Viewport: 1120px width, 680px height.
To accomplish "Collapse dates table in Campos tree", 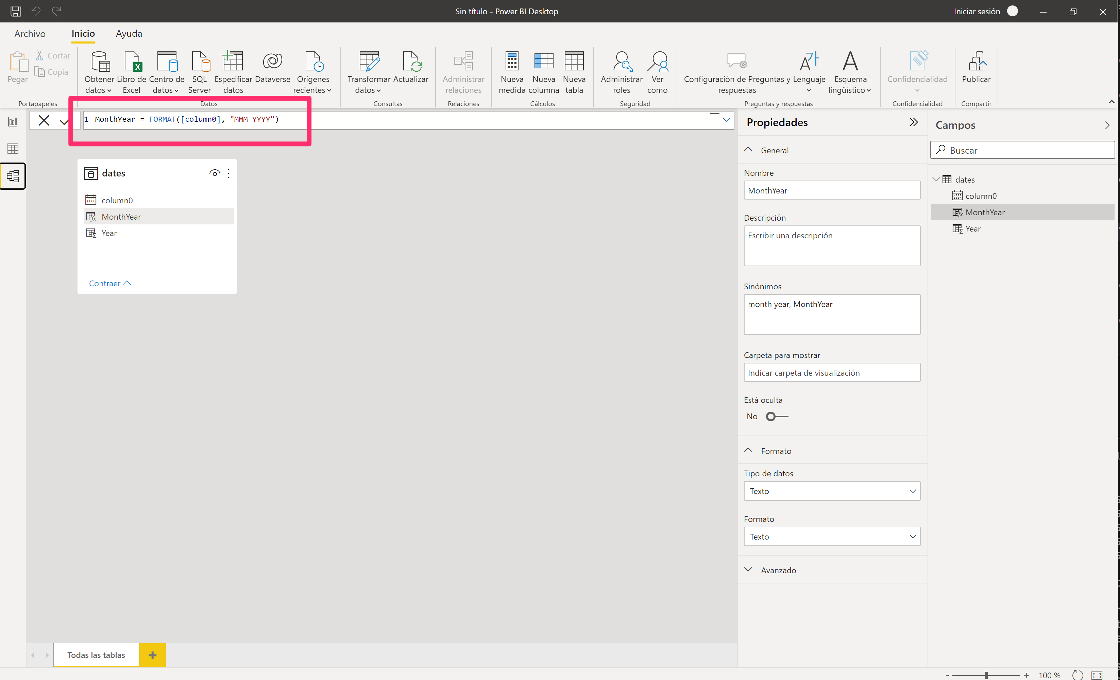I will point(936,179).
